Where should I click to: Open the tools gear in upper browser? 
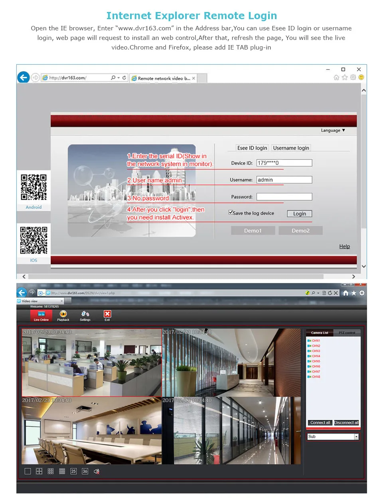(x=353, y=77)
